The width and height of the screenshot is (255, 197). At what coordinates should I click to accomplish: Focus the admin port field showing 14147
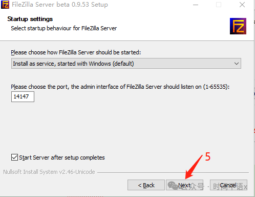click(23, 96)
